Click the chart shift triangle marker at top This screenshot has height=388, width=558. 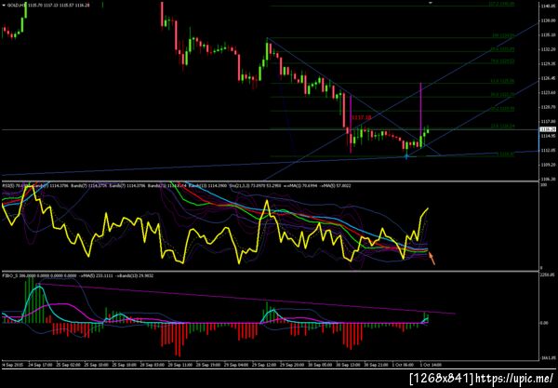tap(431, 3)
